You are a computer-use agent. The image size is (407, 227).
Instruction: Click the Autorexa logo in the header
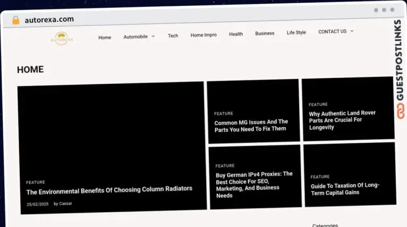coord(63,38)
